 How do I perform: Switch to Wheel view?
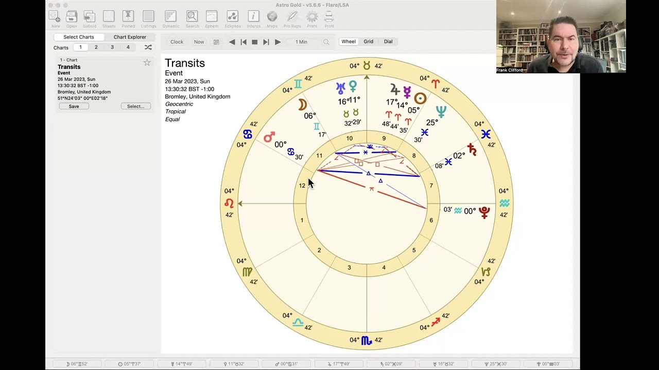(349, 42)
